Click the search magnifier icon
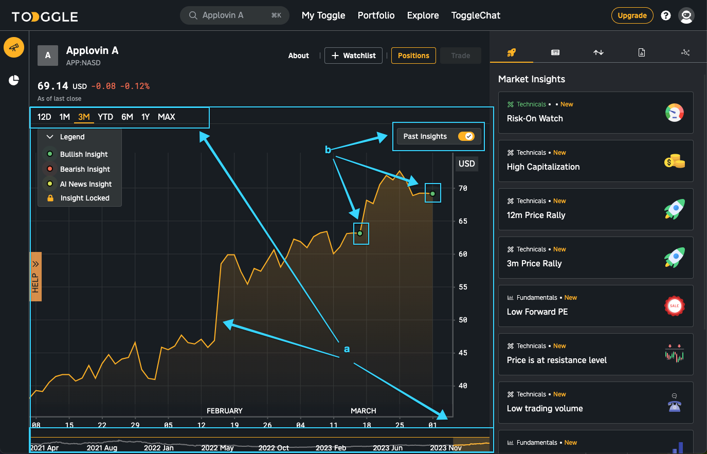This screenshot has height=454, width=707. coord(193,15)
